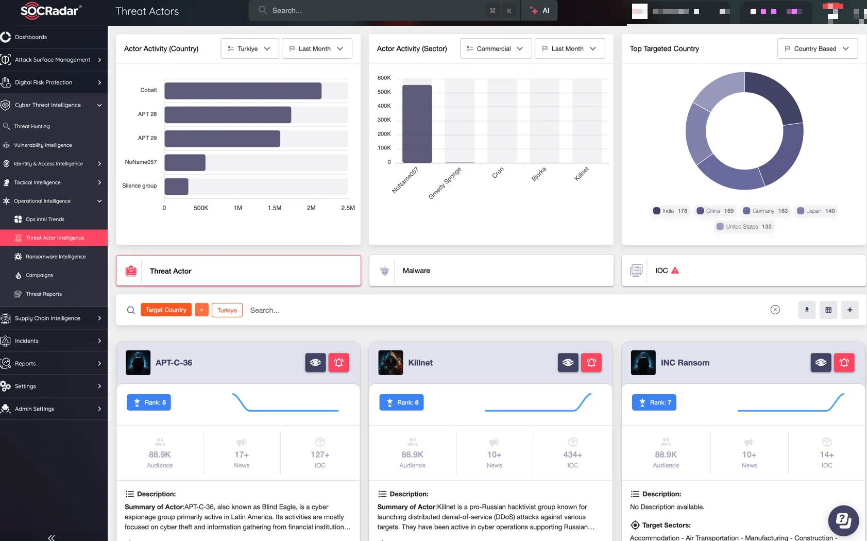Toggle watch eye on INC Ransom
This screenshot has height=541, width=867.
coord(821,363)
